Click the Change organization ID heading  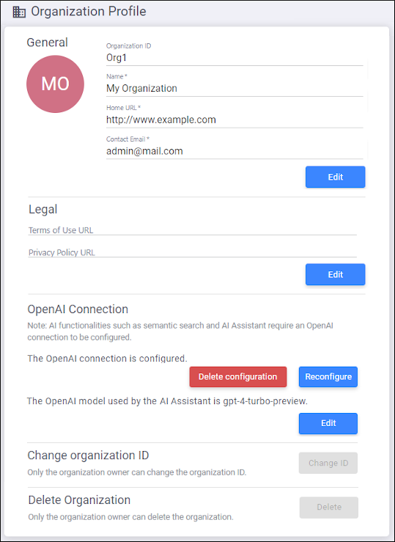[x=88, y=455]
